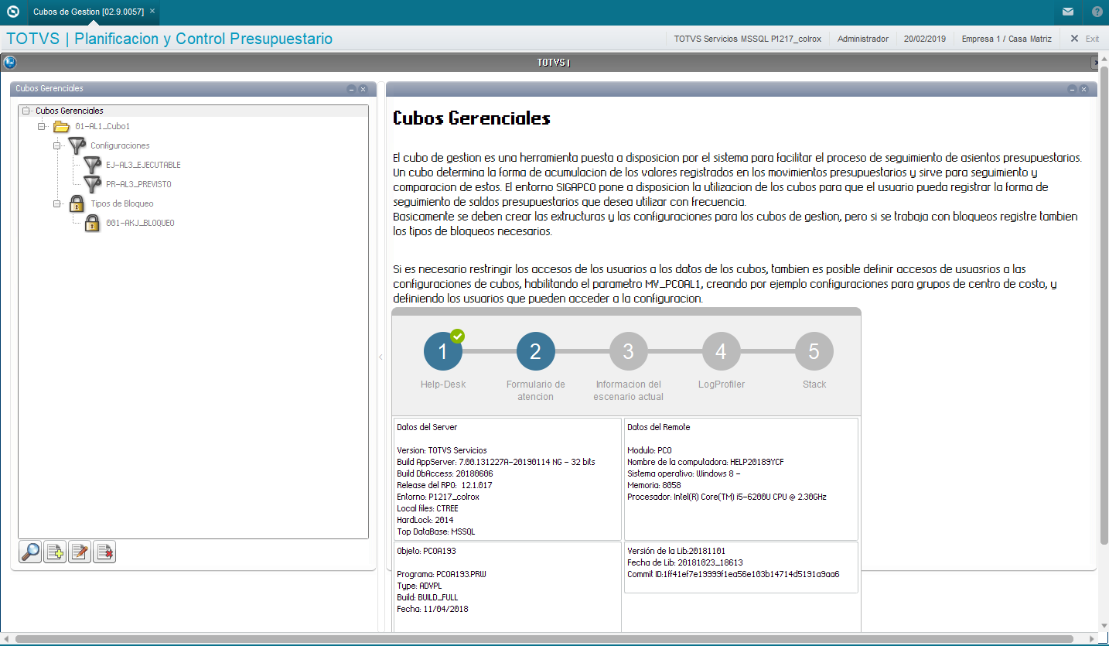Screen dimensions: 1109x646
Task: Click the vertical scrollbar on right edge
Action: [1104, 306]
